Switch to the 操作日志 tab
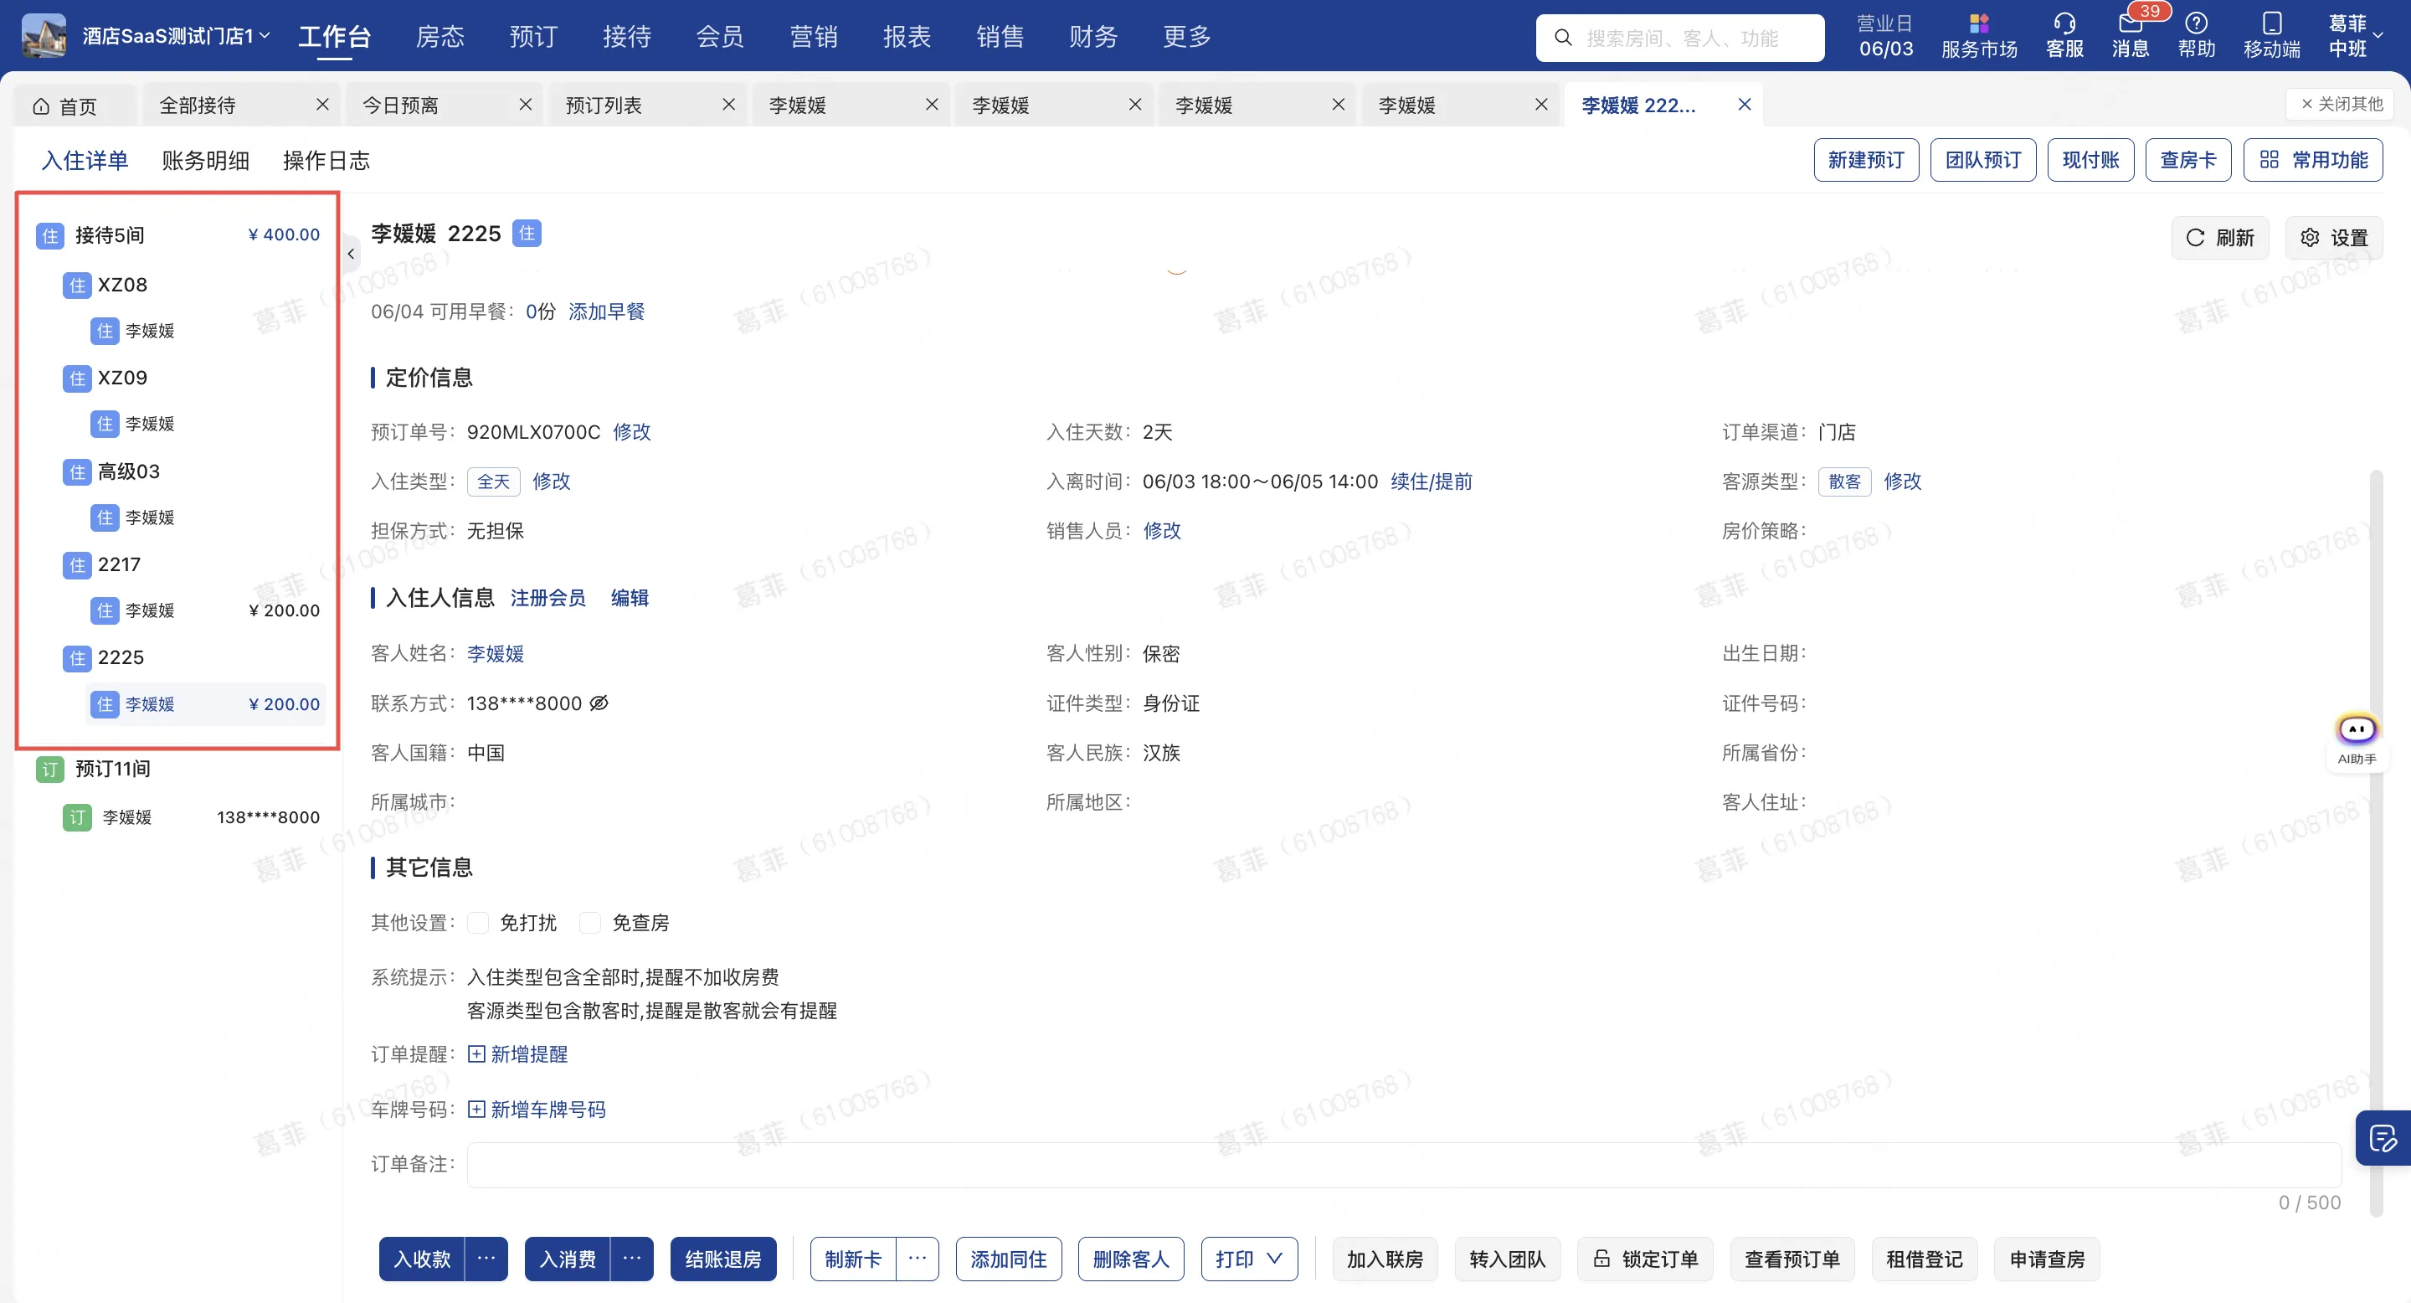 (x=326, y=160)
